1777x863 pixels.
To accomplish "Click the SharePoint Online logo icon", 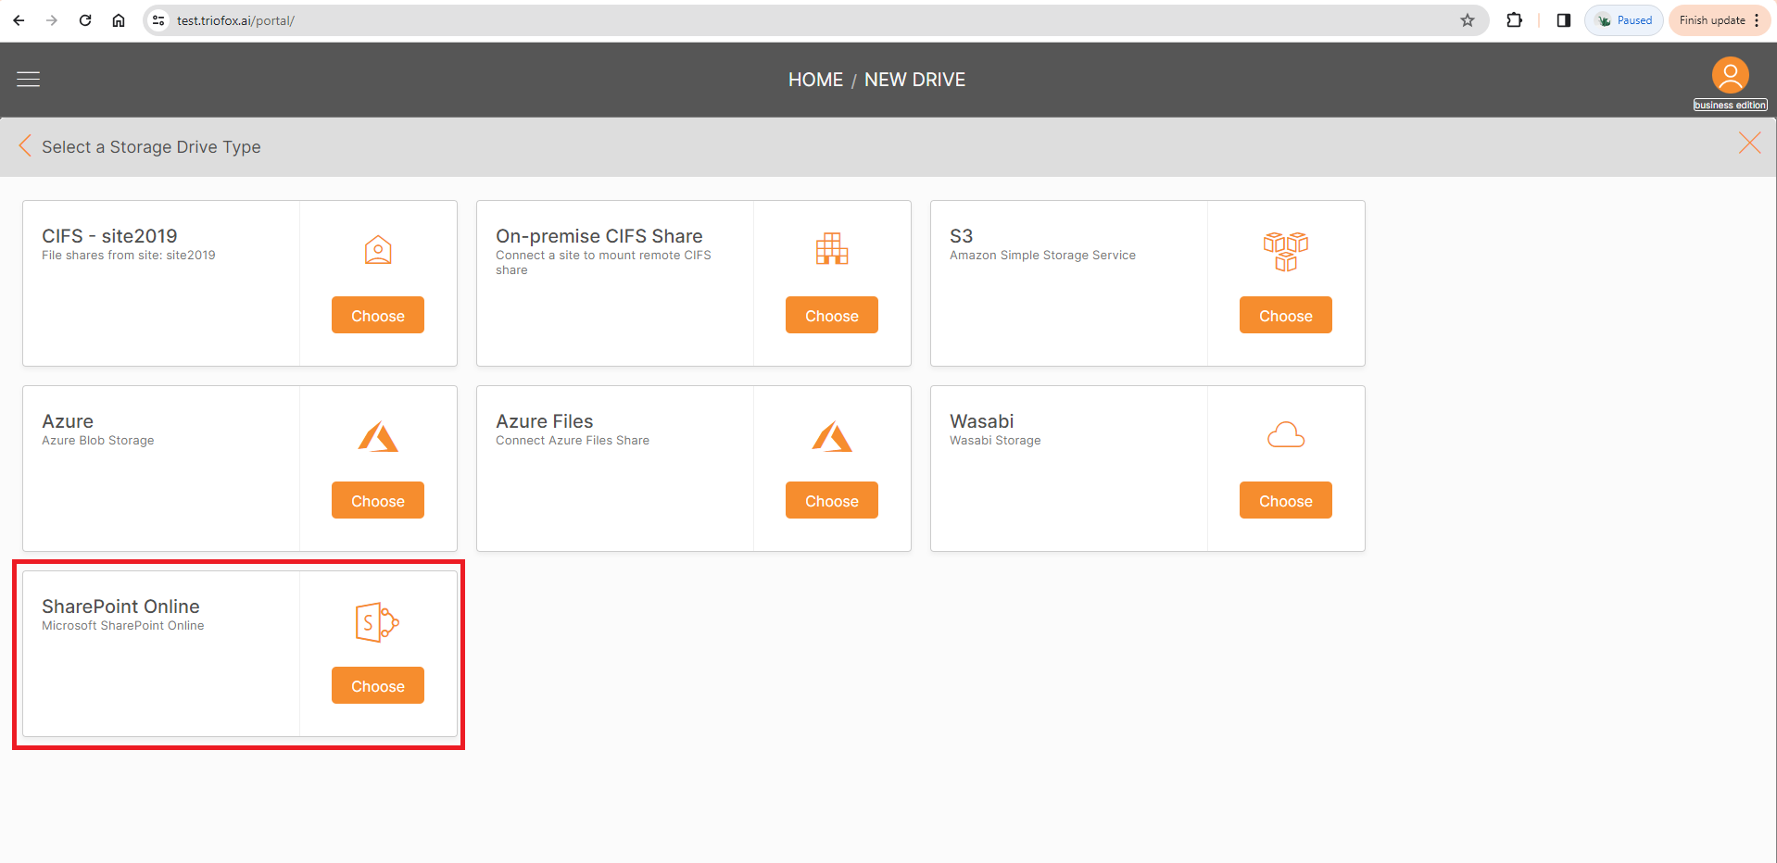I will [377, 622].
